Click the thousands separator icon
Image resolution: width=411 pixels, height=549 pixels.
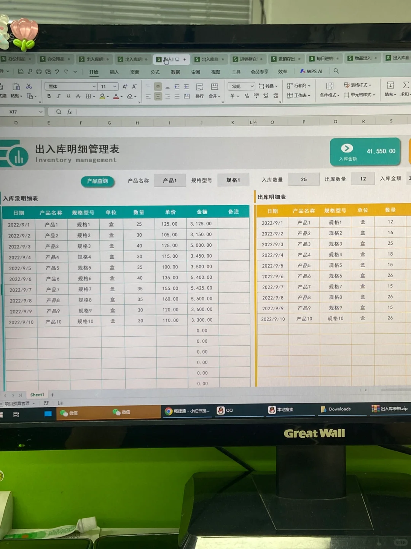coord(256,96)
